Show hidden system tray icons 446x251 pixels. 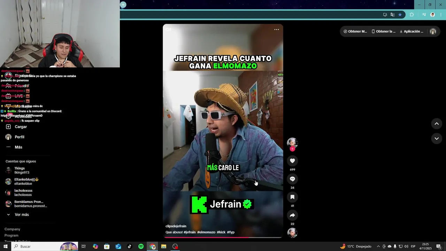[x=378, y=246]
